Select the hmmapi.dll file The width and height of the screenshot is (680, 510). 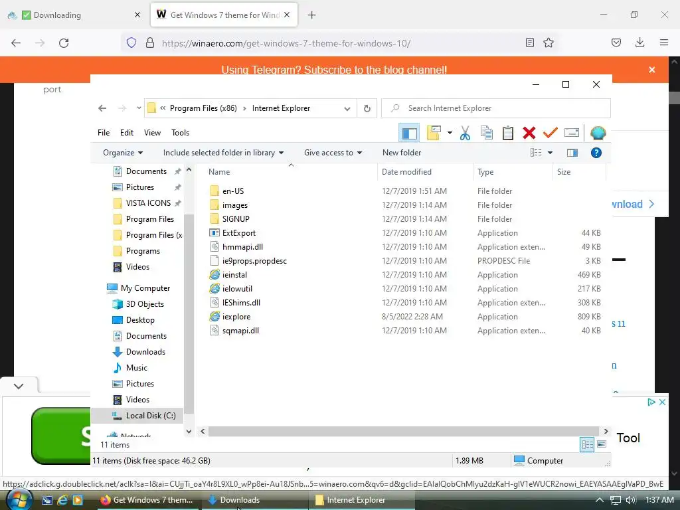[242, 247]
